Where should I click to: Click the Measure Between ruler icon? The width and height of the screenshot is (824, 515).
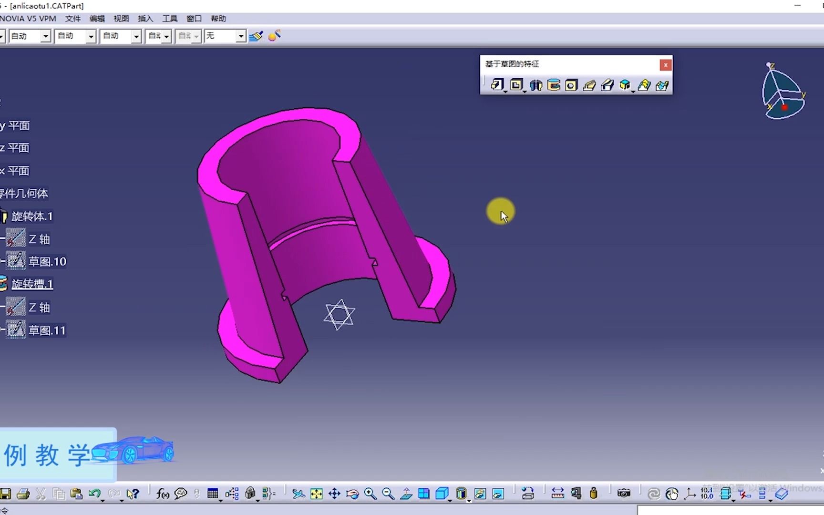coord(557,494)
